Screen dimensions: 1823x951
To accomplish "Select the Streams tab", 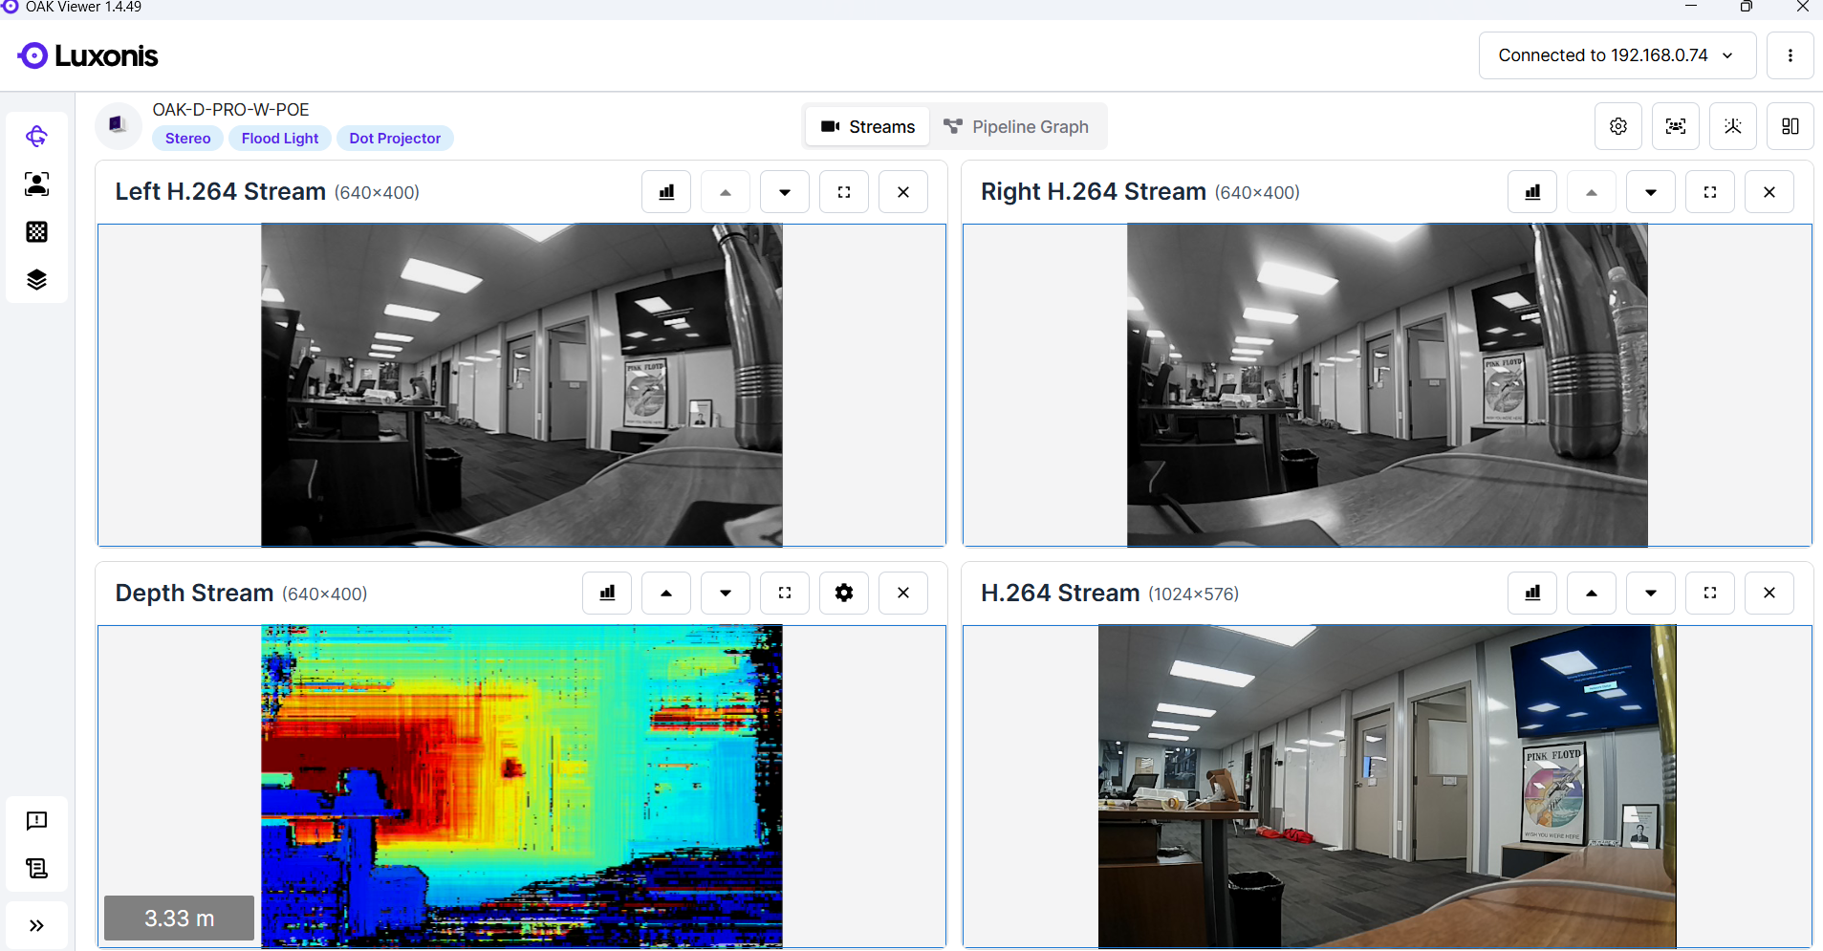I will click(868, 127).
